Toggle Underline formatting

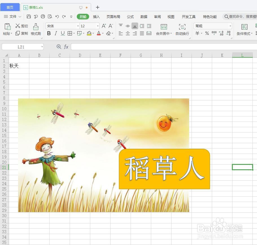coord(63,33)
